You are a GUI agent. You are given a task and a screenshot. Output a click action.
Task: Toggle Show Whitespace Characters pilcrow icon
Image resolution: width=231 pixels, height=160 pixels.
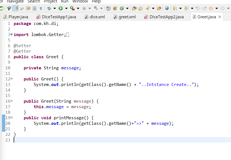click(x=41, y=9)
